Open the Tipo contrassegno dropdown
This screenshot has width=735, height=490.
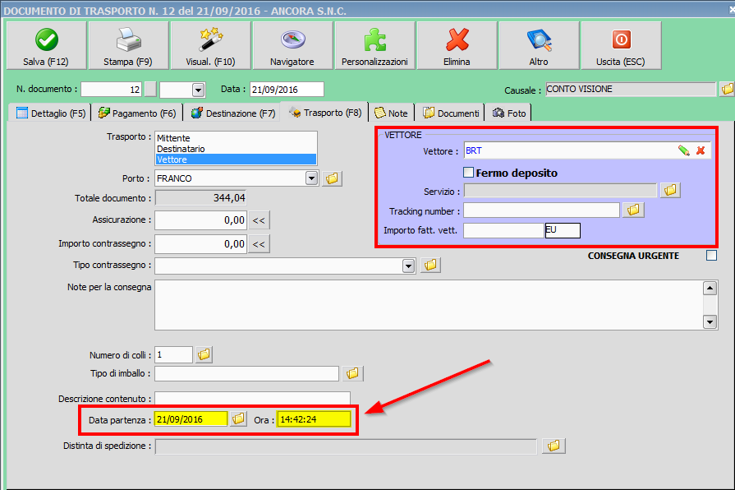[408, 266]
